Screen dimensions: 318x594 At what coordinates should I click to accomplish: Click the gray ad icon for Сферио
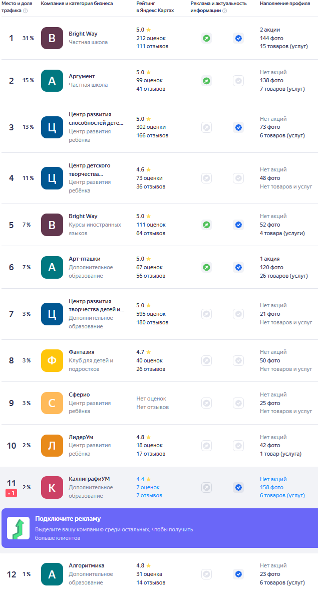click(206, 403)
